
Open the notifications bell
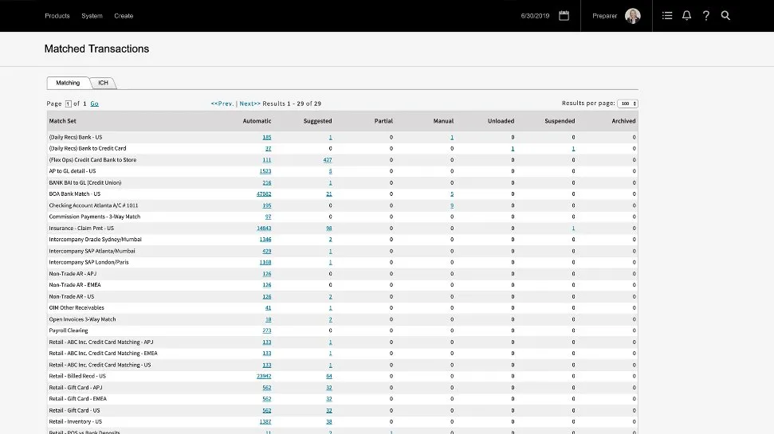(x=686, y=16)
